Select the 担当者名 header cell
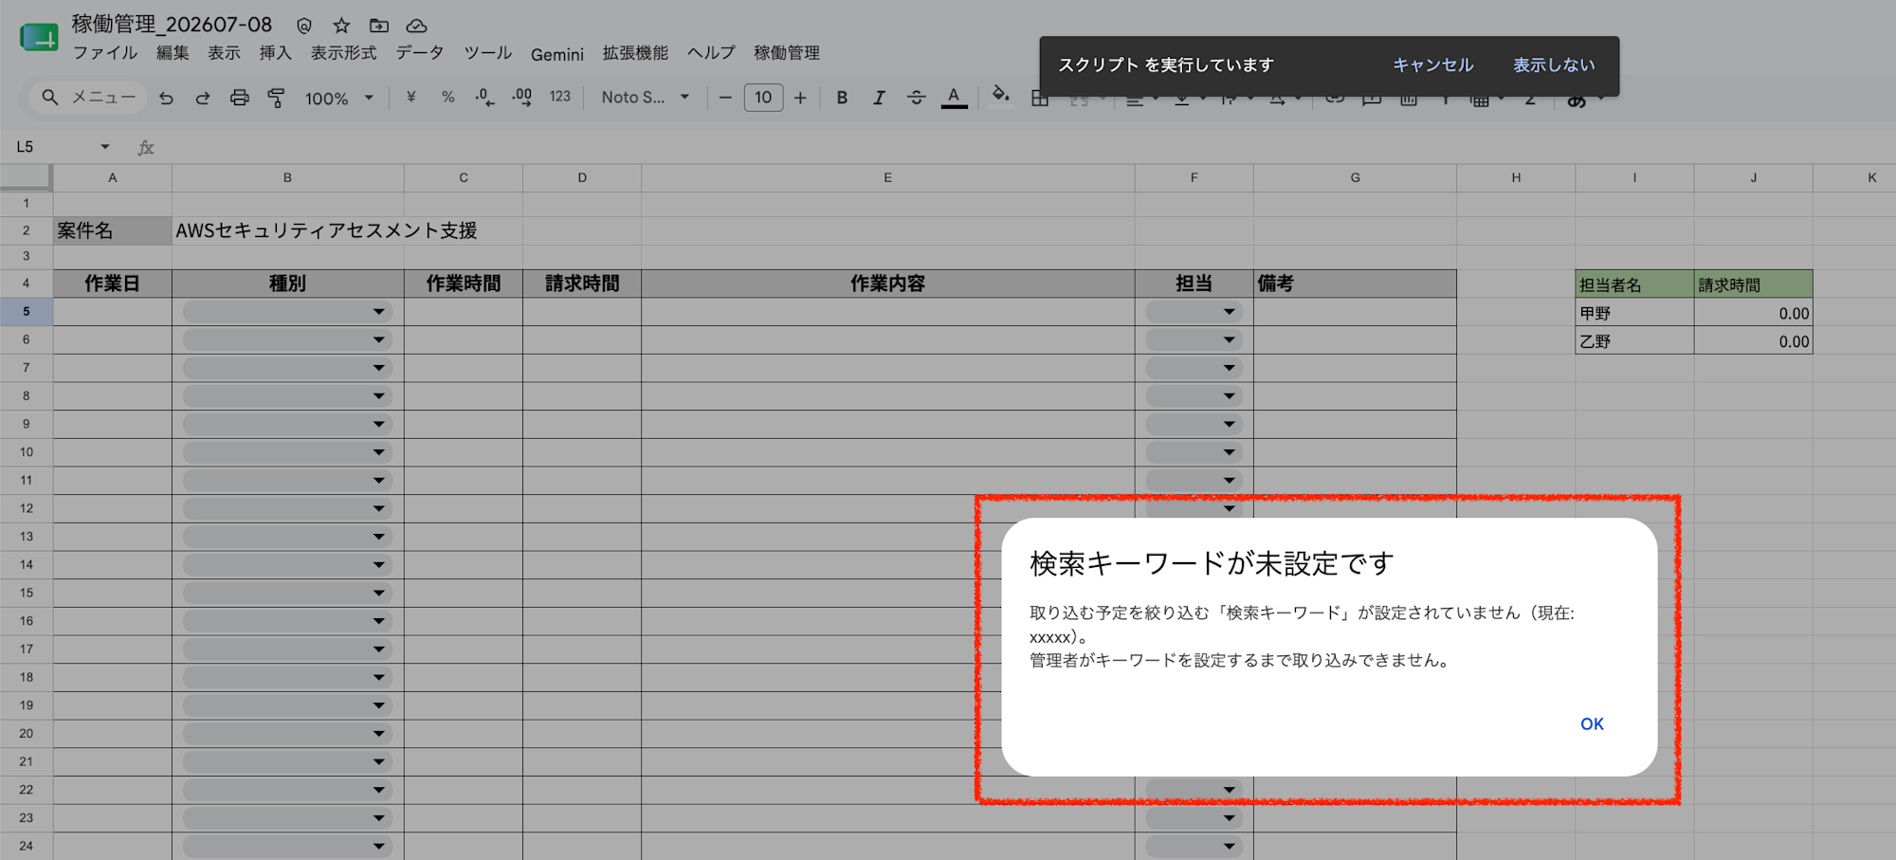 (x=1634, y=284)
